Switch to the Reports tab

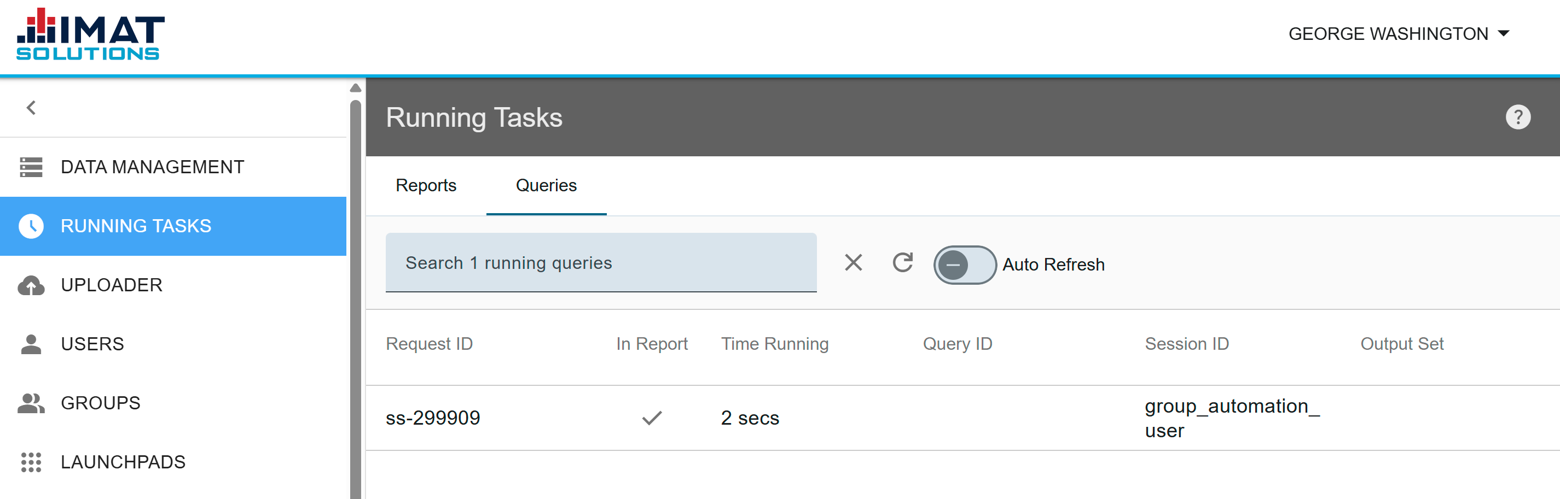coord(426,186)
